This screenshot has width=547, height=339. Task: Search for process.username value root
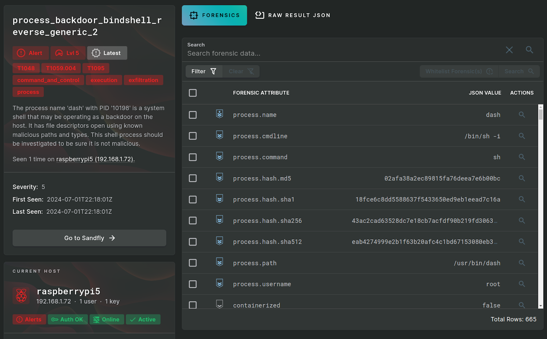coord(522,284)
